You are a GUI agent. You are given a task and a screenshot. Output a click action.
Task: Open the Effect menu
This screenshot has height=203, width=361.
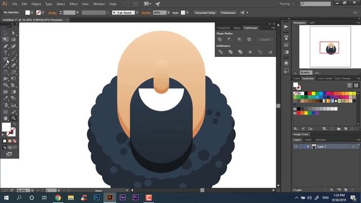point(73,4)
